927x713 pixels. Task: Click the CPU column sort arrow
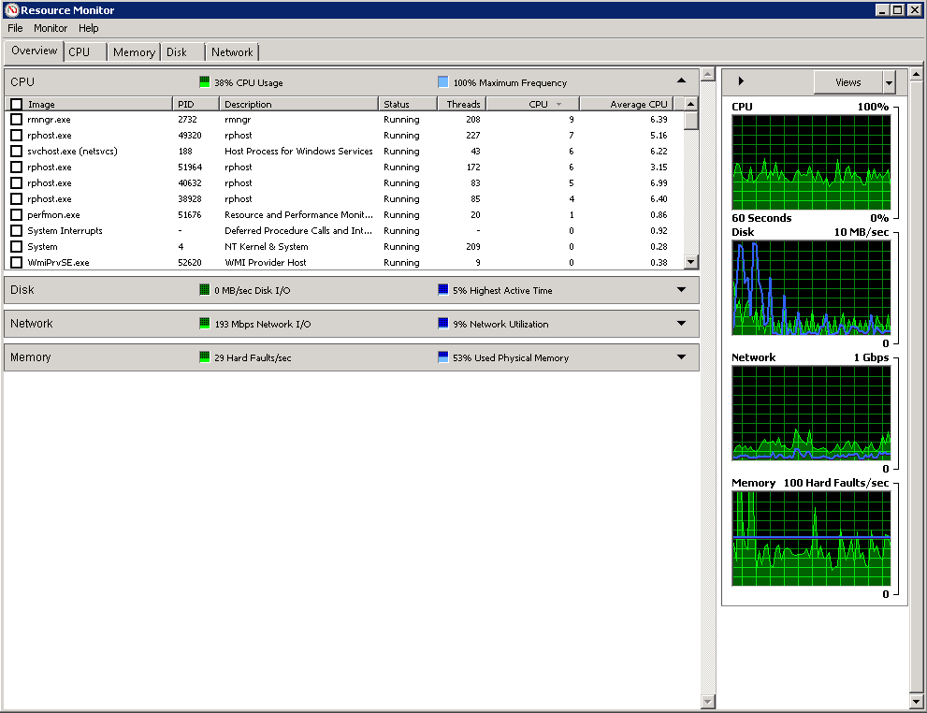[558, 104]
